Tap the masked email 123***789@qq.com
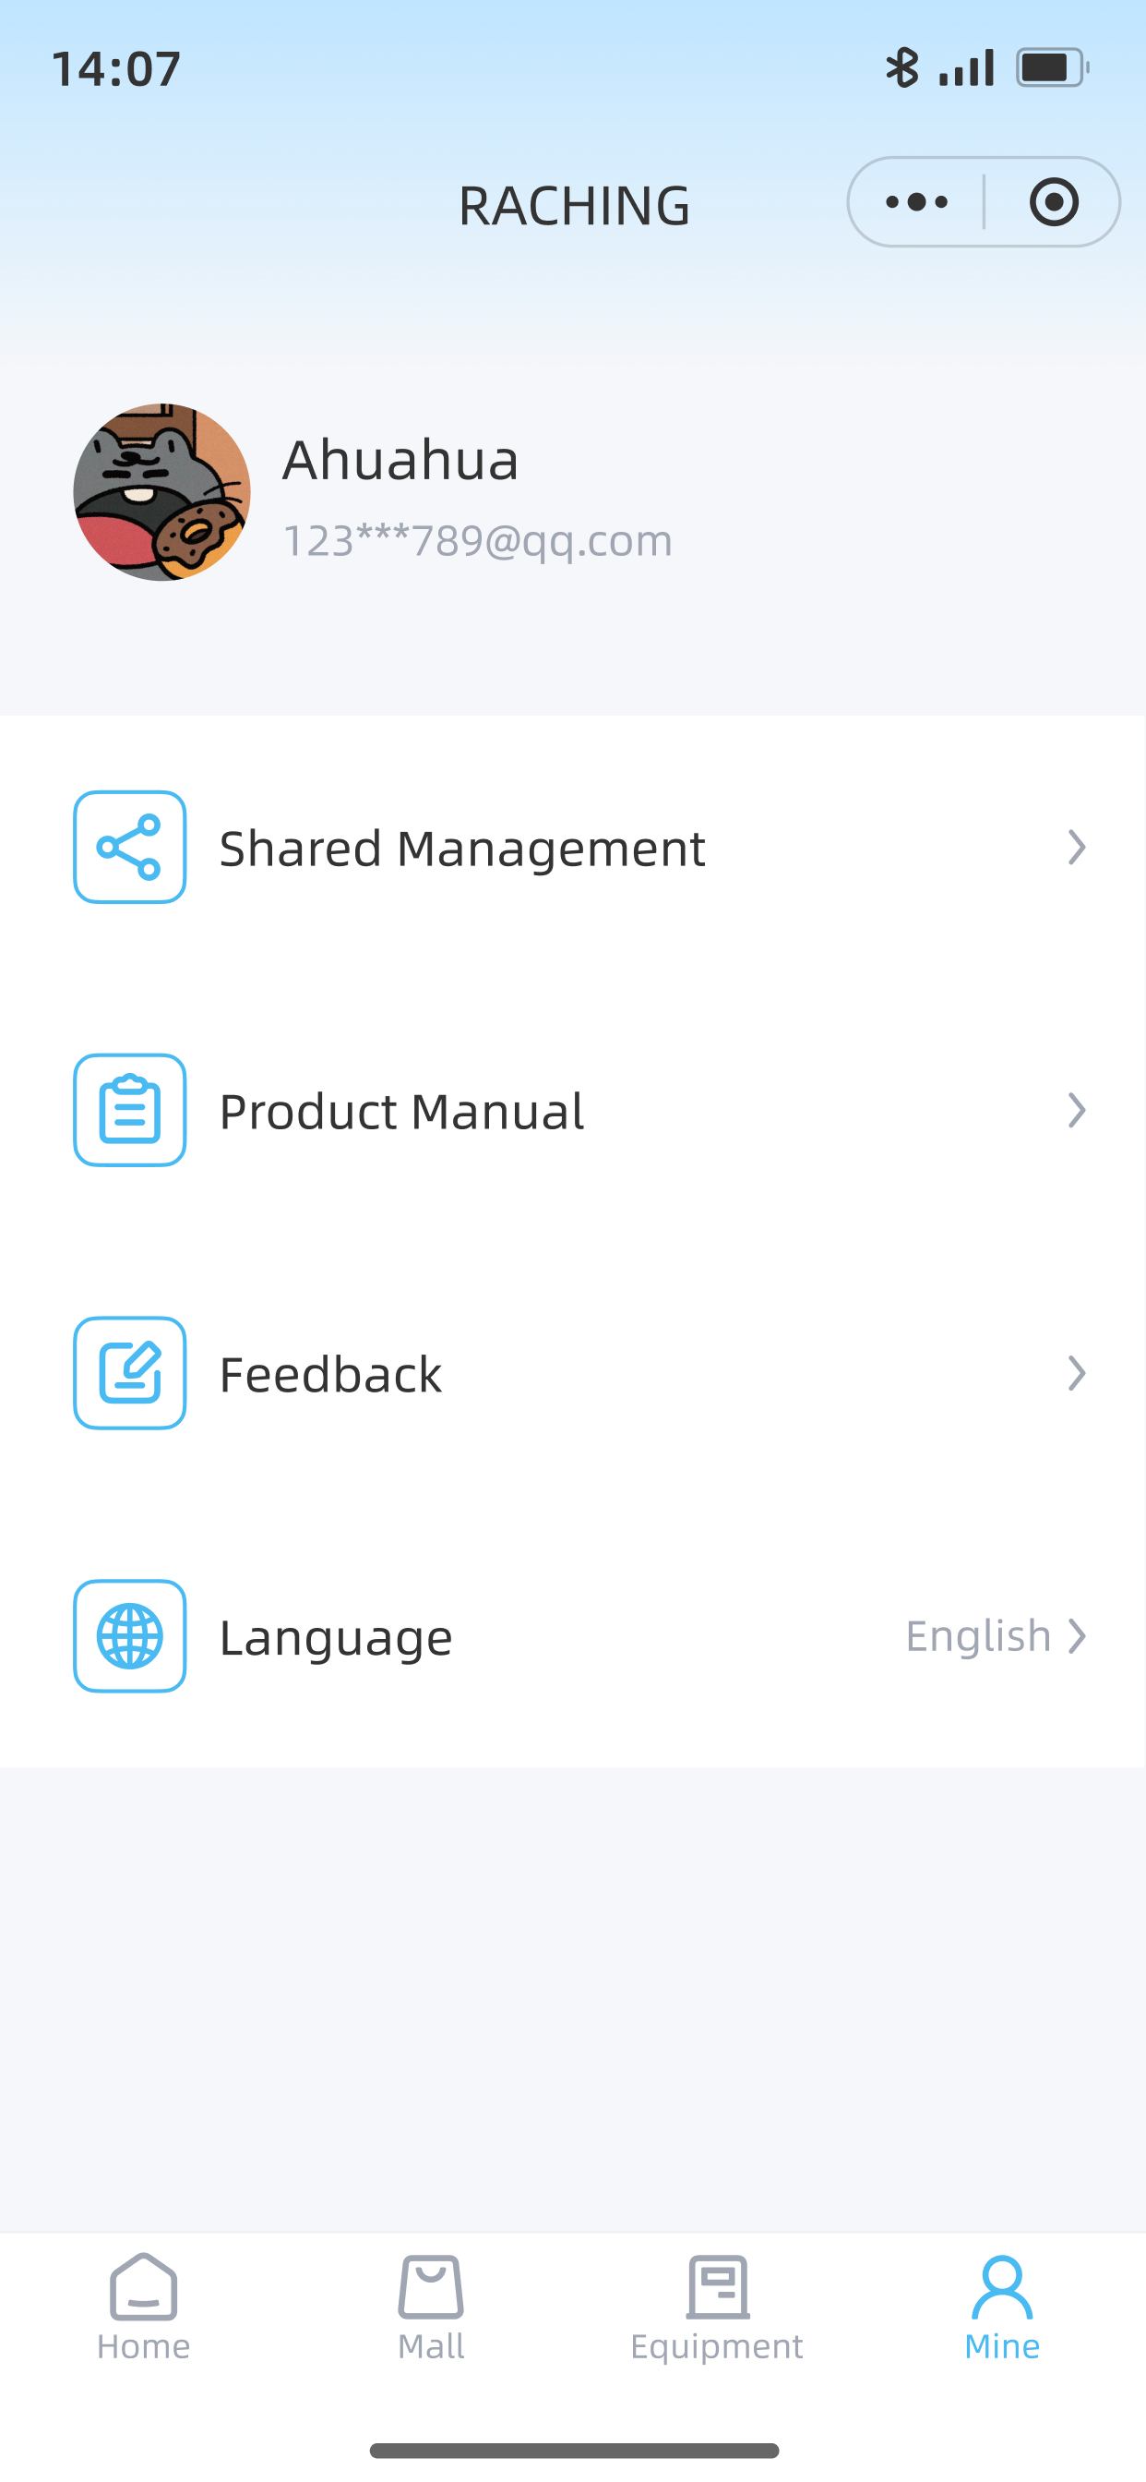Screen dimensions: 1146x2482 [x=478, y=540]
